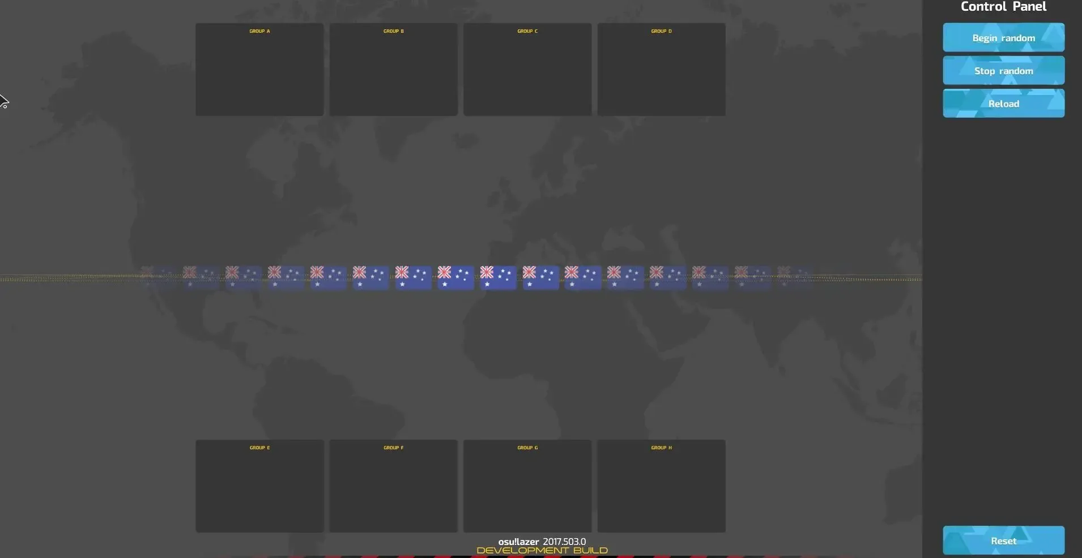Click the second flag from the left in the row
This screenshot has width=1082, height=558.
(201, 277)
